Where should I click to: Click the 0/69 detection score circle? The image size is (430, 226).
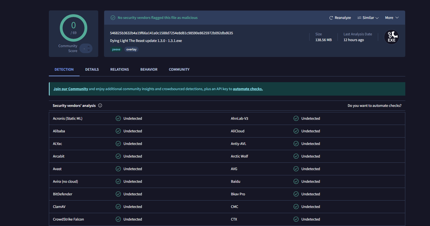click(74, 28)
